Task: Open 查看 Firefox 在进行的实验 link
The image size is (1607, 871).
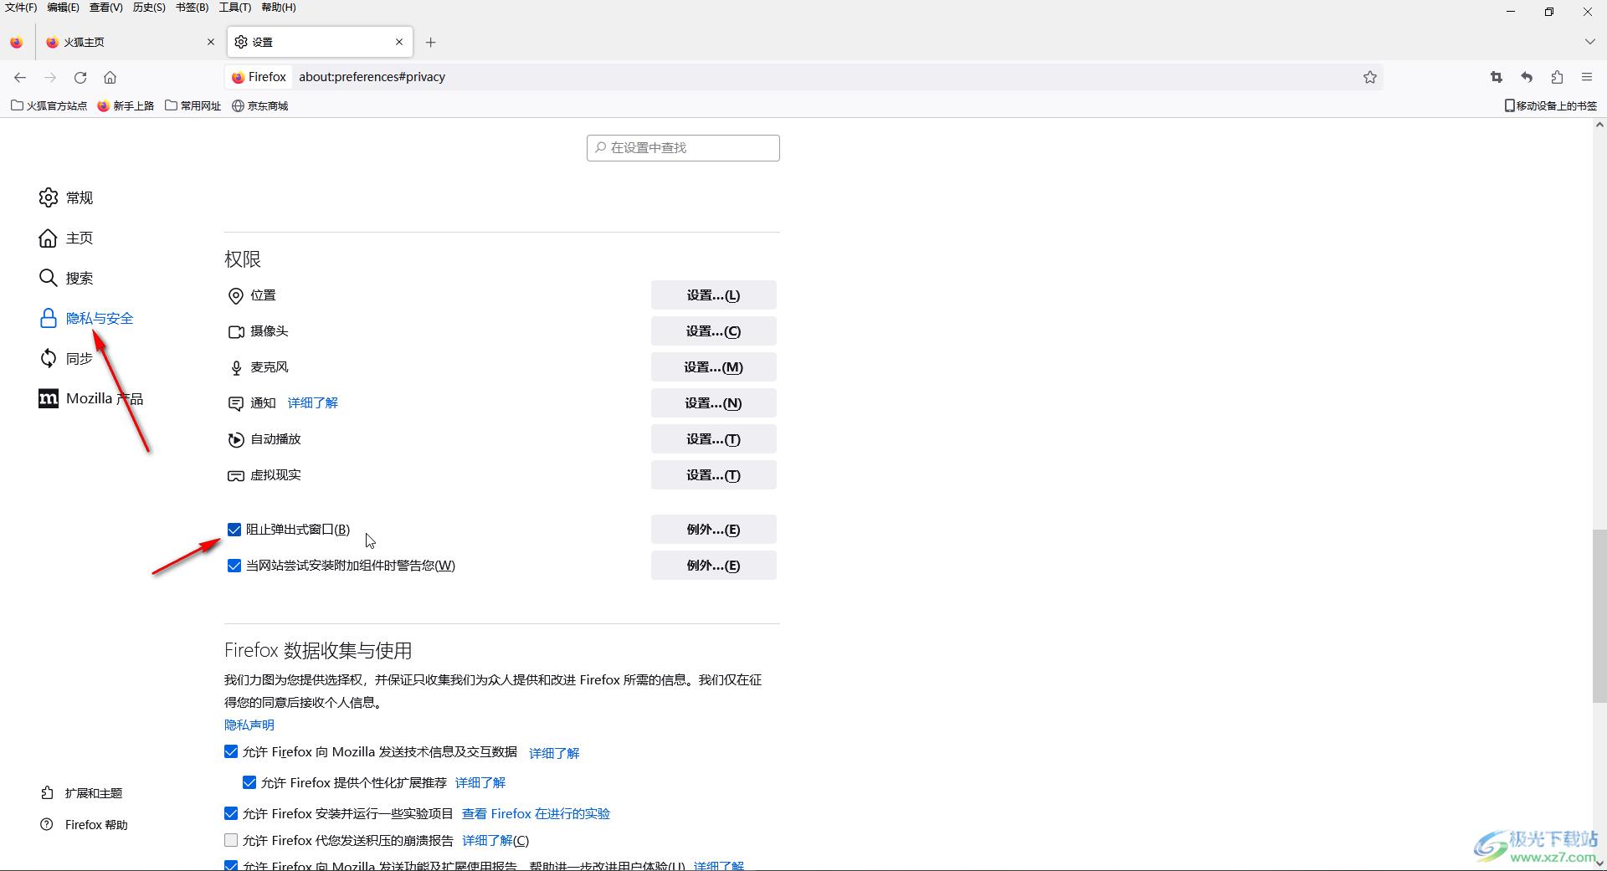Action: (x=536, y=813)
